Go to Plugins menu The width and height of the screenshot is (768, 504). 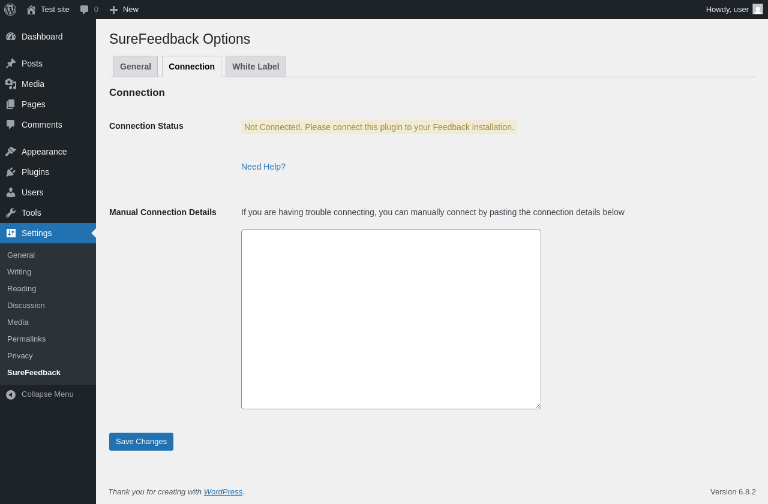click(x=48, y=172)
